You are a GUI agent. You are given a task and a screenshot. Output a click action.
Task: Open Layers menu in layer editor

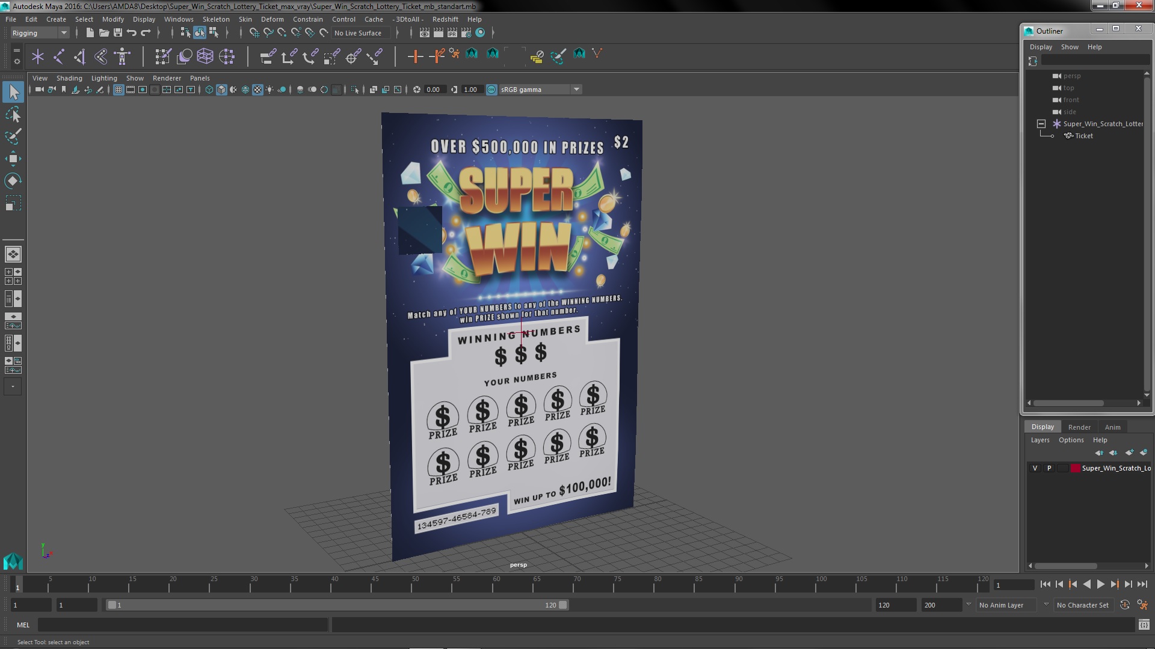(x=1039, y=440)
